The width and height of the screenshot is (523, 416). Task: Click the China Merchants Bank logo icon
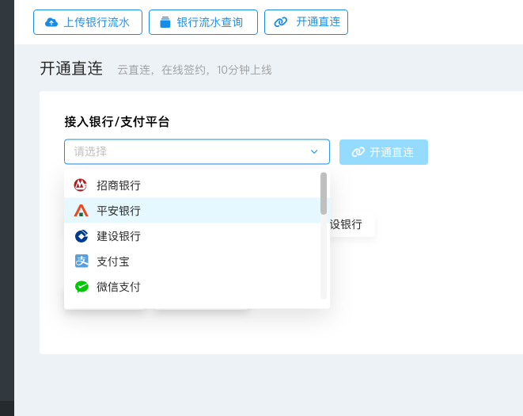coord(81,185)
